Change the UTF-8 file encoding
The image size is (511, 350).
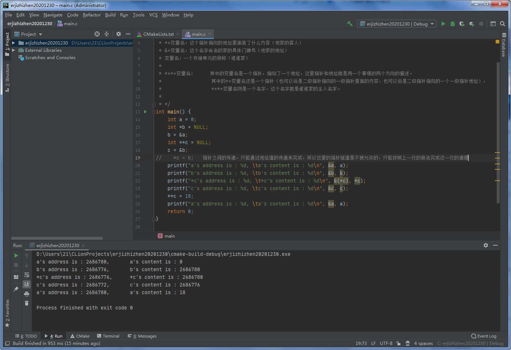pos(386,343)
